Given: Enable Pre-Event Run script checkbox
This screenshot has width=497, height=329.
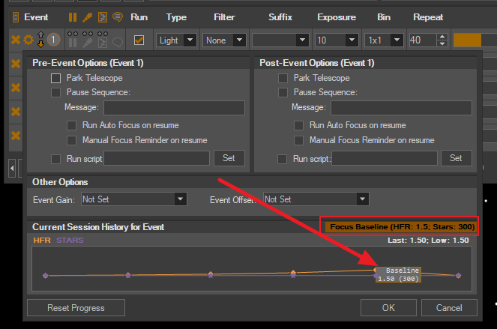Looking at the screenshot, I should [x=55, y=159].
